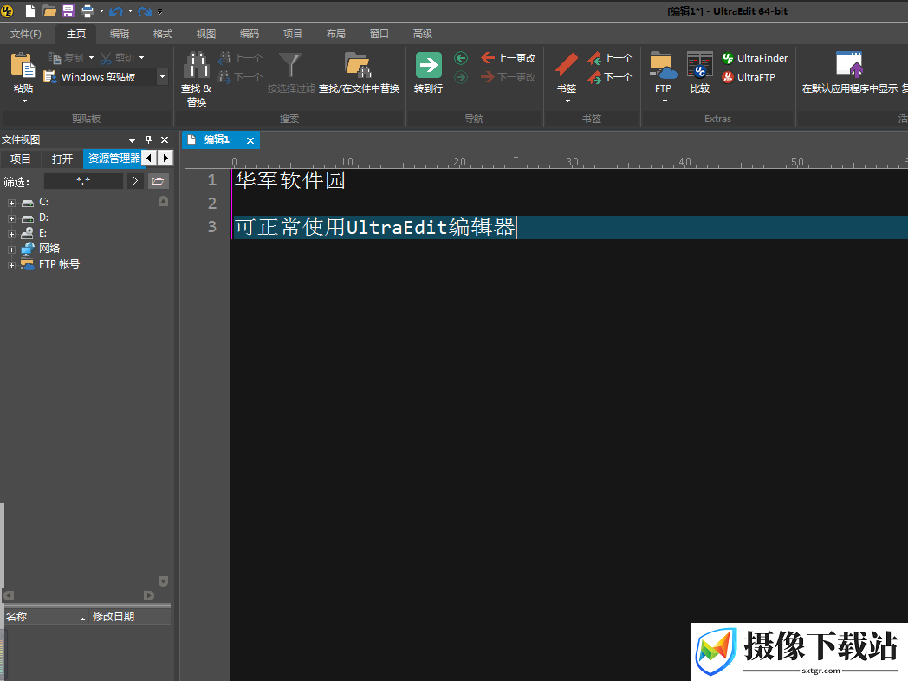Jump to Previous Change (上一更改)
908x681 pixels.
509,58
